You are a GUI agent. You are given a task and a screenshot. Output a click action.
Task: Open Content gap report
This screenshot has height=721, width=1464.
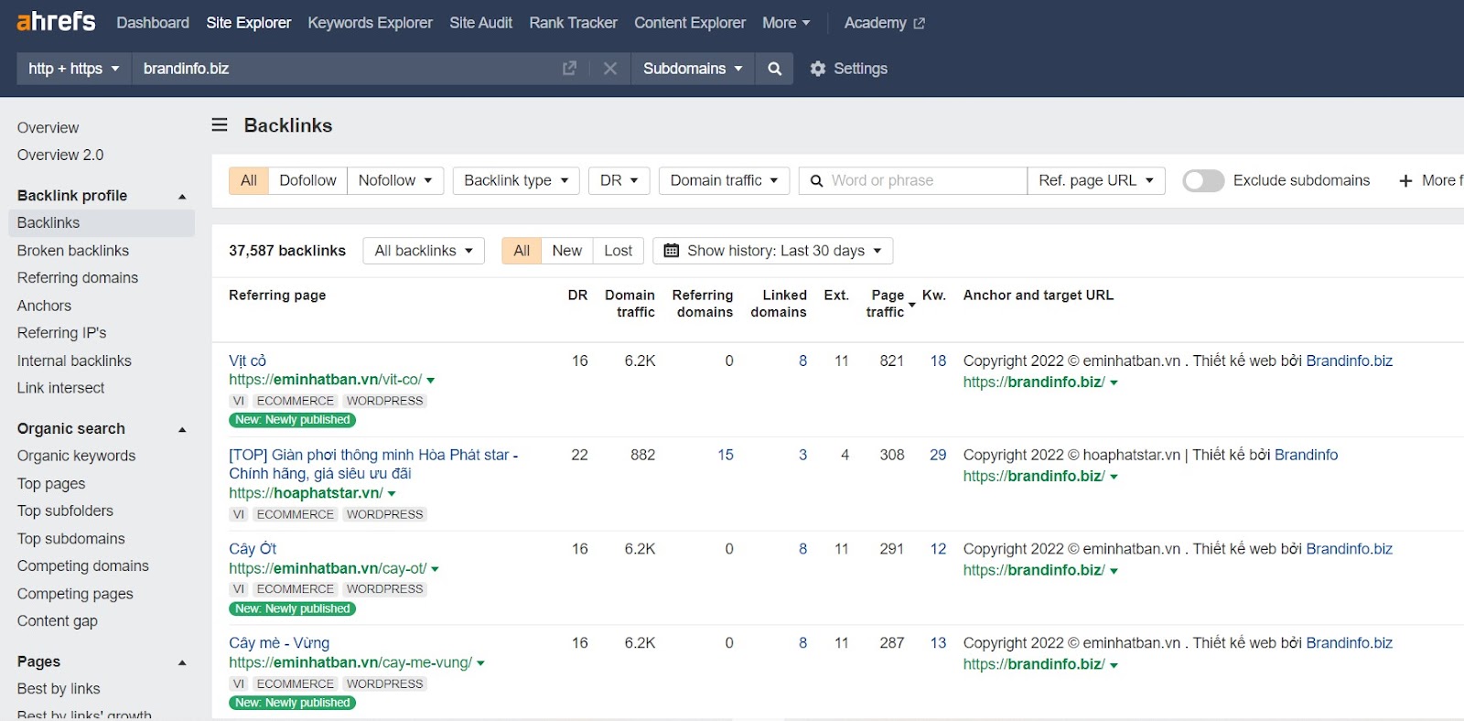pos(58,621)
